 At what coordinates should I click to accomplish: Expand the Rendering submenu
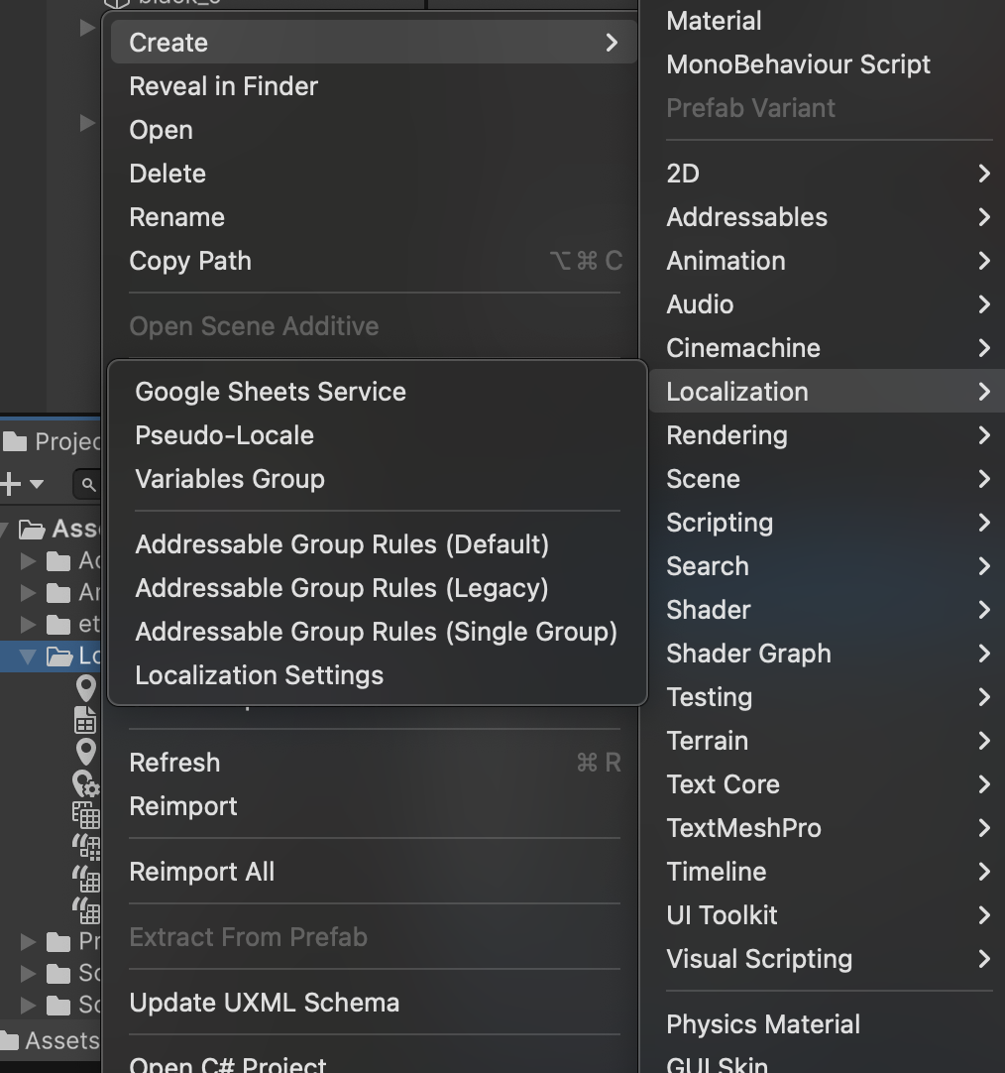[828, 435]
